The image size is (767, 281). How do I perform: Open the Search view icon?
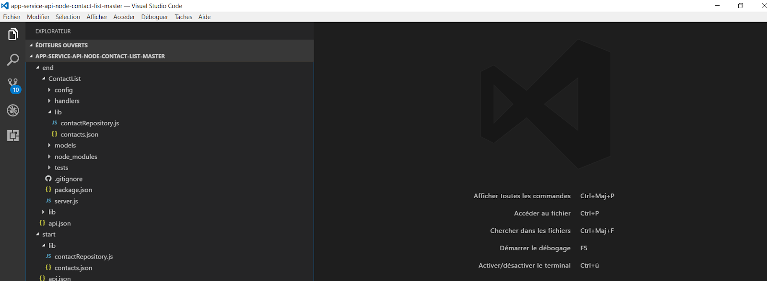click(x=13, y=60)
